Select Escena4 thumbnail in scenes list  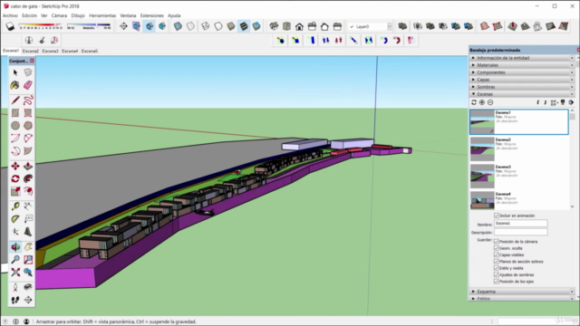[482, 200]
